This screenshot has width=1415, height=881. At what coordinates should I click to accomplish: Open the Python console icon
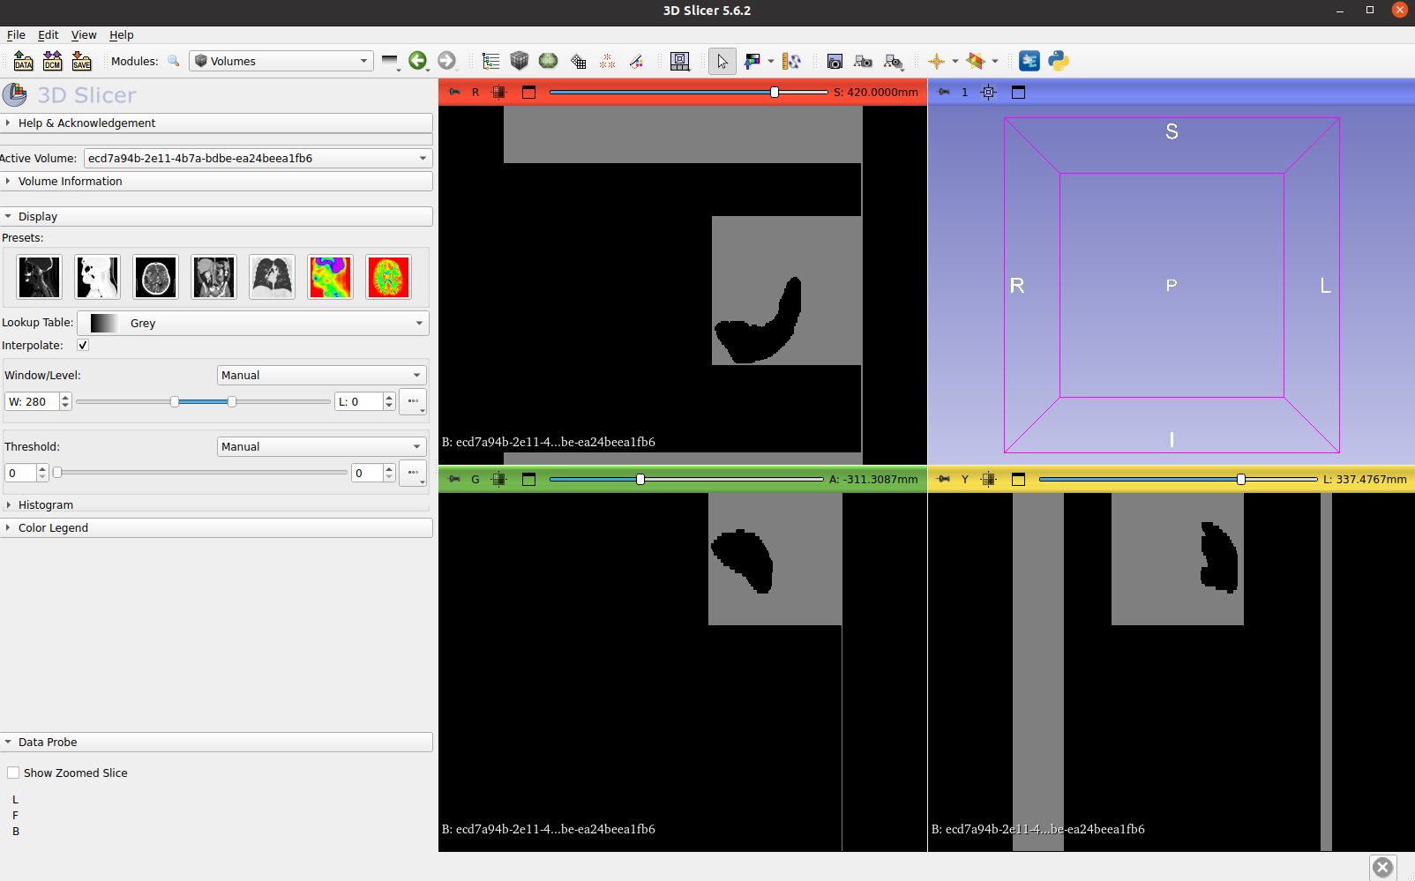1059,61
